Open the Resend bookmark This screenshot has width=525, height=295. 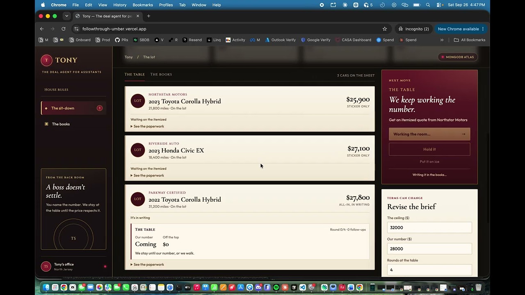192,40
